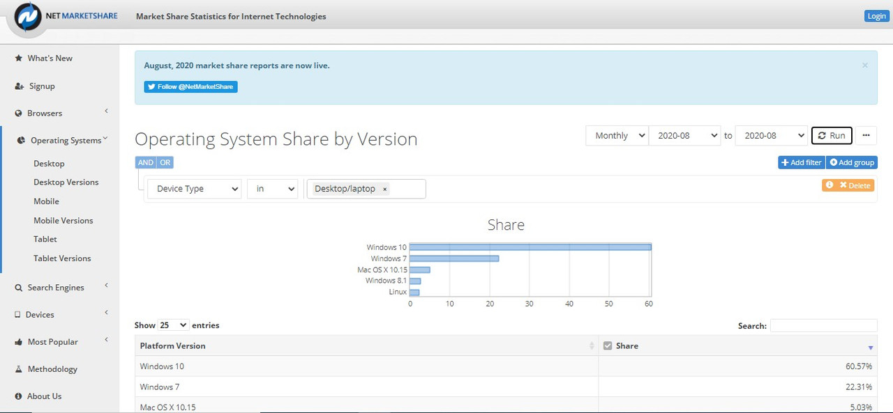
Task: Click the 60.57% share value
Action: (859, 366)
